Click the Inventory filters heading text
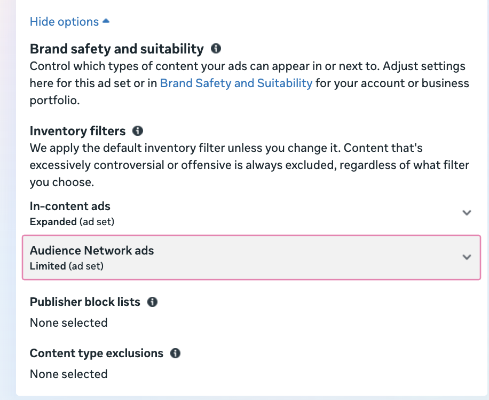Image resolution: width=489 pixels, height=400 pixels. click(77, 131)
